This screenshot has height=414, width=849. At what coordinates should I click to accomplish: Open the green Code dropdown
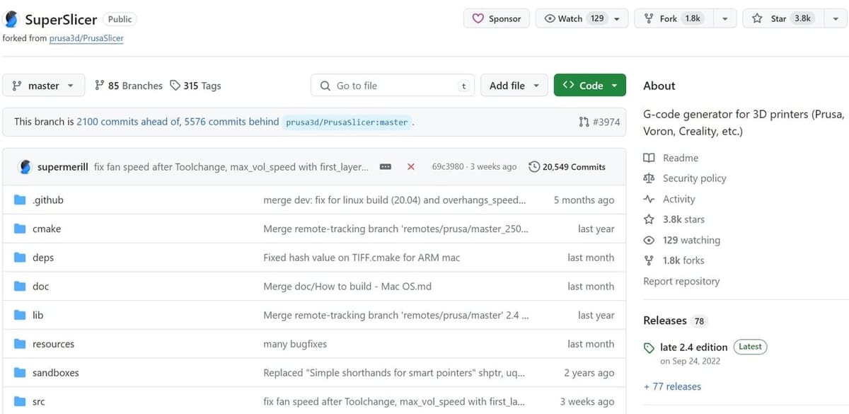[x=590, y=86]
